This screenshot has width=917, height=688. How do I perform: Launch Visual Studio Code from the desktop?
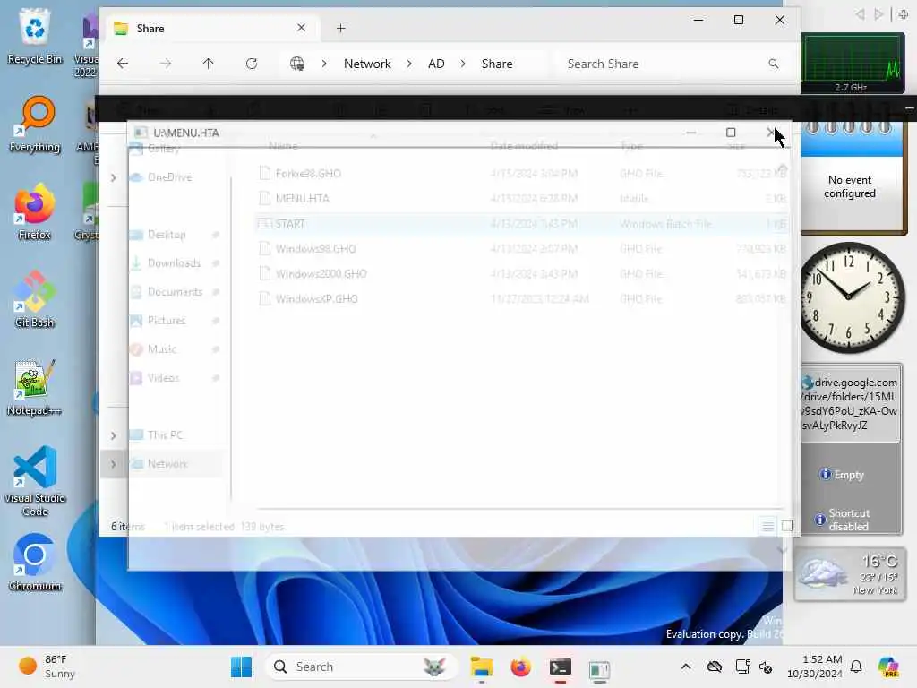pyautogui.click(x=35, y=481)
